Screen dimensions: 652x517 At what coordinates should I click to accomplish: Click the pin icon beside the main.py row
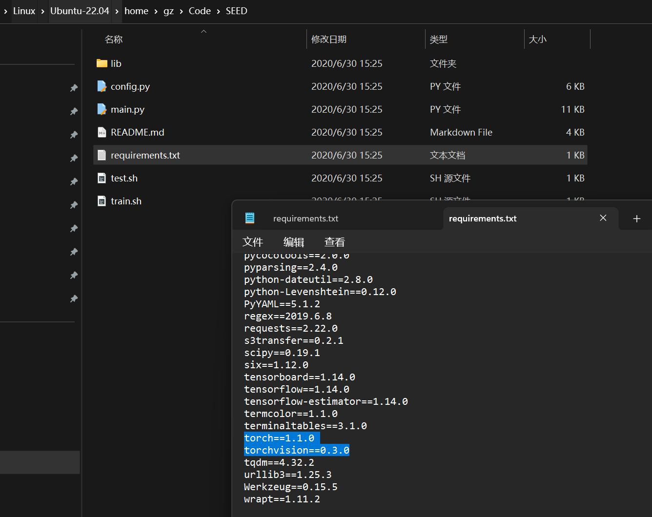[x=74, y=111]
